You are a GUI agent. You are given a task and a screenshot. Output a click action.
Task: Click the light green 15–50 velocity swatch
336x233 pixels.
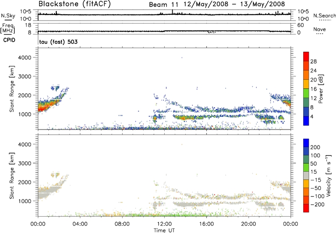(x=306, y=167)
